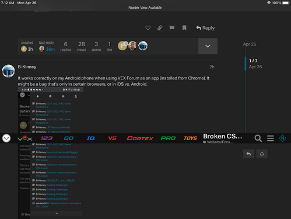Open user profile avatar in header
This screenshot has height=219, width=291.
pos(282,138)
